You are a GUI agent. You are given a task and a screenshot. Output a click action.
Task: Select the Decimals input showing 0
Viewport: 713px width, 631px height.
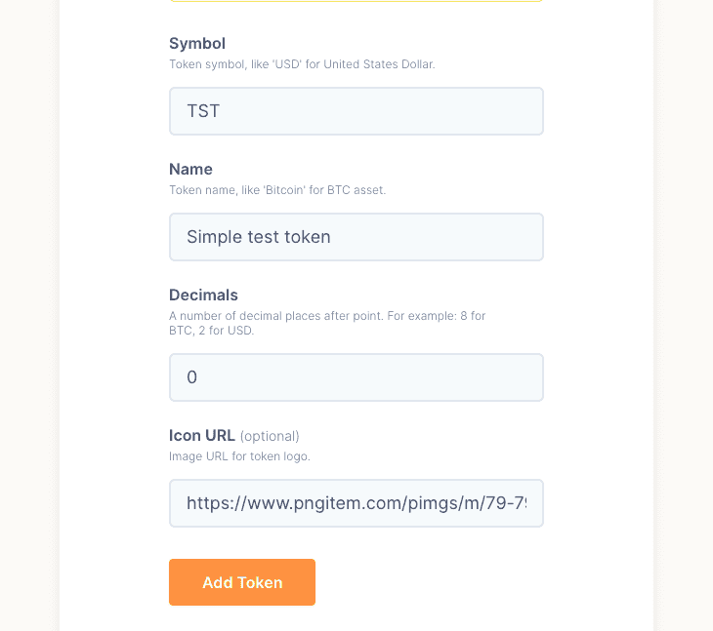point(356,377)
